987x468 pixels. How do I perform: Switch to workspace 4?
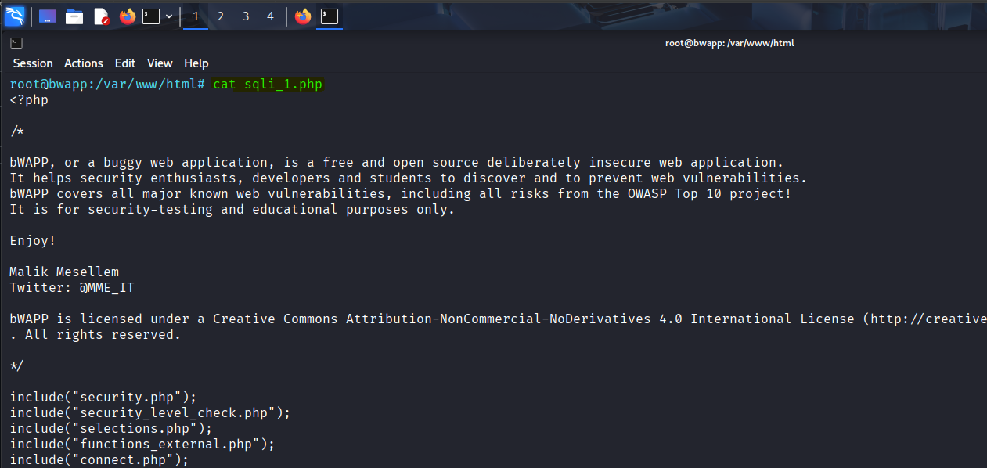pos(271,16)
